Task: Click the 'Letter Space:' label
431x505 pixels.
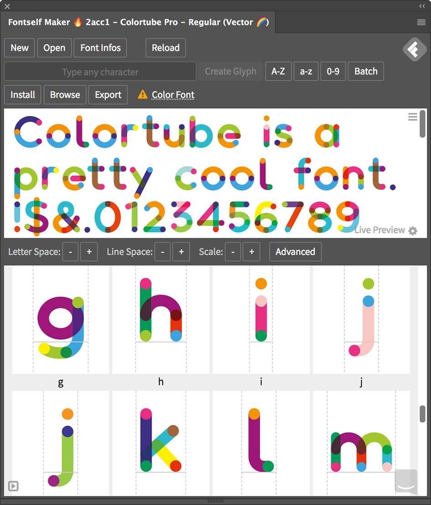Action: 34,252
